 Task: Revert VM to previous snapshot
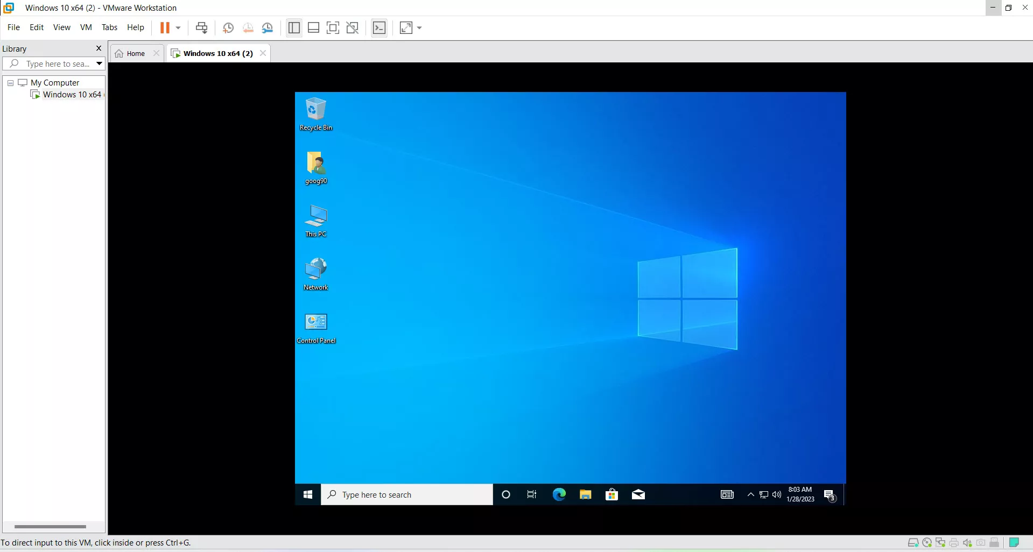click(248, 28)
